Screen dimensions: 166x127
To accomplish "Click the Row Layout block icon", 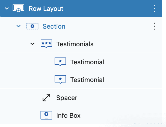I will 18,8.
